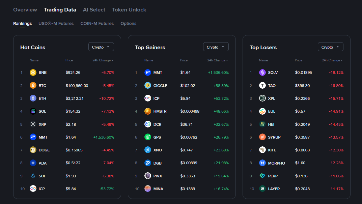Click the HMSTR coin icon
Screen dimensions: 362x204
coord(147,111)
